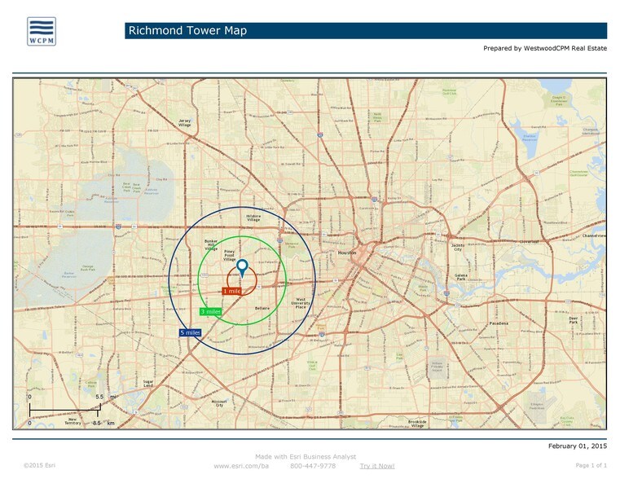Click the Prepared by WestwoodCPM Real Estate text
The height and width of the screenshot is (479, 620).
click(544, 49)
